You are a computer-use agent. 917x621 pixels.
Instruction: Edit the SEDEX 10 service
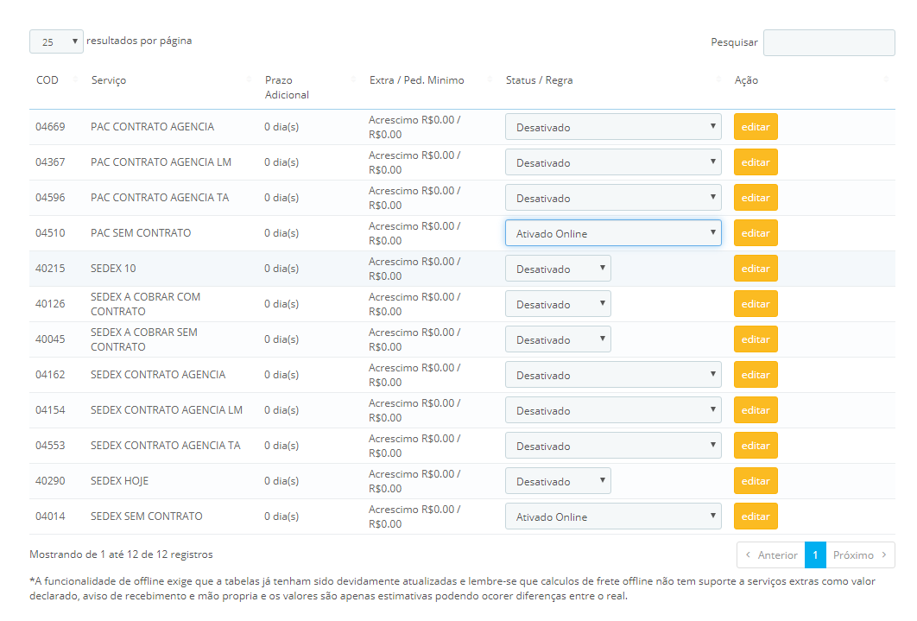pyautogui.click(x=756, y=269)
